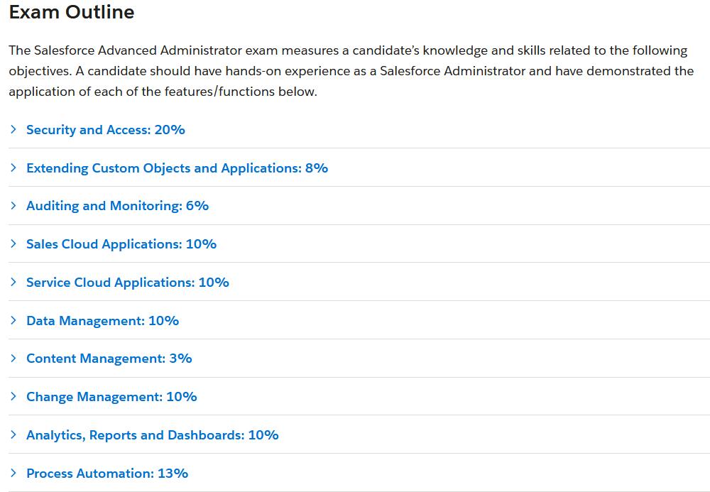Viewport: 710px width, 492px height.
Task: Click the Change Management chevron
Action: click(x=13, y=396)
